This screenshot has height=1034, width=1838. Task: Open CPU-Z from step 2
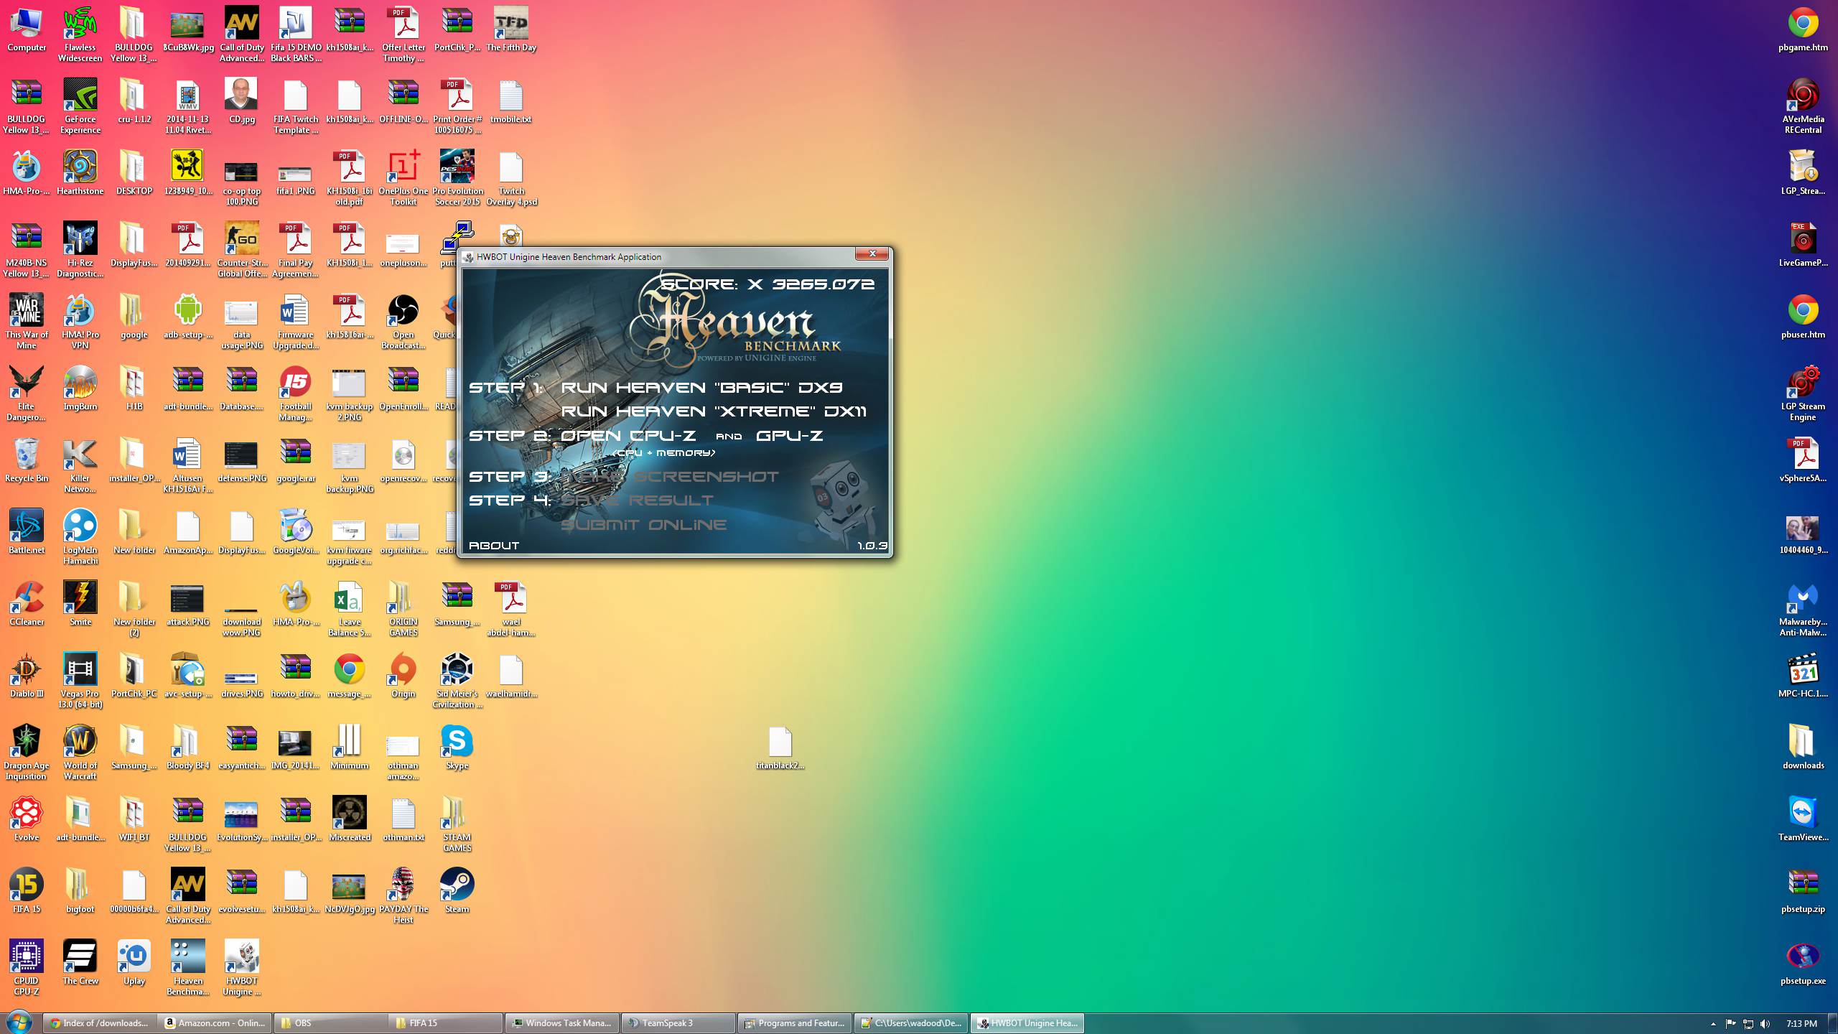tap(628, 436)
